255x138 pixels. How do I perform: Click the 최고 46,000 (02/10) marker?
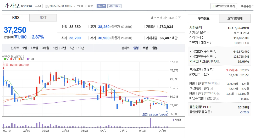tap(16, 65)
